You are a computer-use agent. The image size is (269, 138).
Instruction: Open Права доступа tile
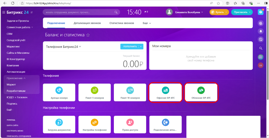click(x=130, y=124)
